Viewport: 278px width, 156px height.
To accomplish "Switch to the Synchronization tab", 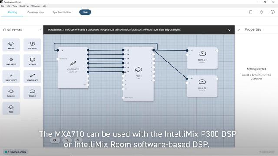I will pyautogui.click(x=62, y=12).
